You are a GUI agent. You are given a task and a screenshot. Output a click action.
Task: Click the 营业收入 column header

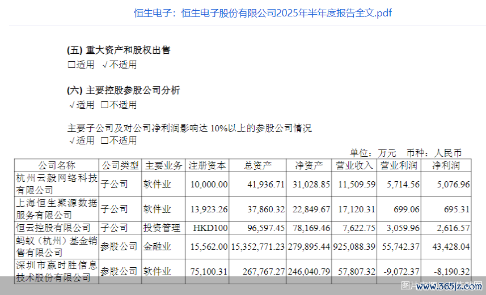[x=354, y=165]
